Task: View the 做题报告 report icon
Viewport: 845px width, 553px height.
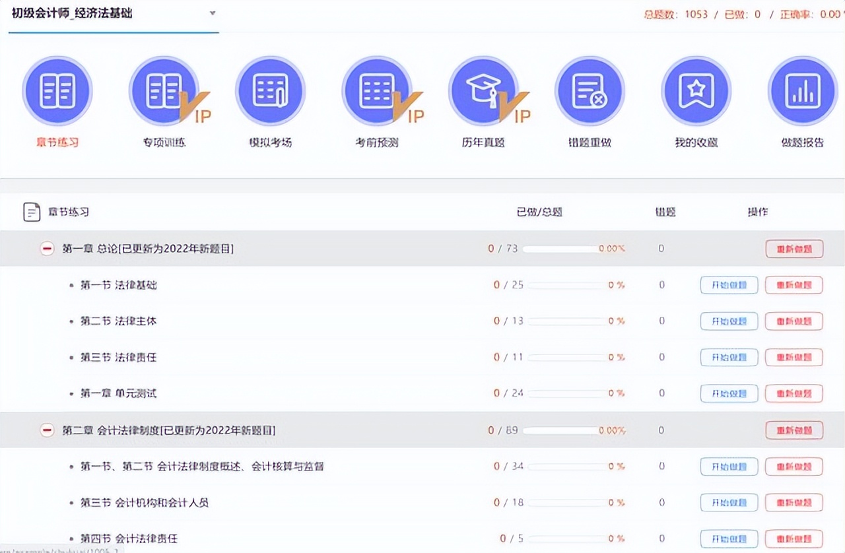Action: [x=802, y=92]
